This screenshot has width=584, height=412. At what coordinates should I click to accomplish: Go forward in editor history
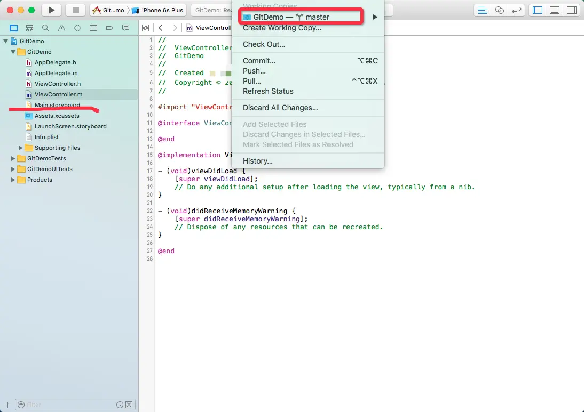coord(175,28)
